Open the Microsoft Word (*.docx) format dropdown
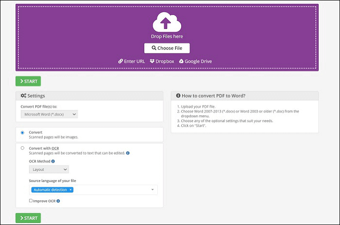The height and width of the screenshot is (225, 340). click(x=49, y=114)
